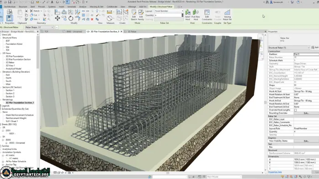Click the binoculars search icon in title bar
This screenshot has height=179, width=319.
coord(267,2)
